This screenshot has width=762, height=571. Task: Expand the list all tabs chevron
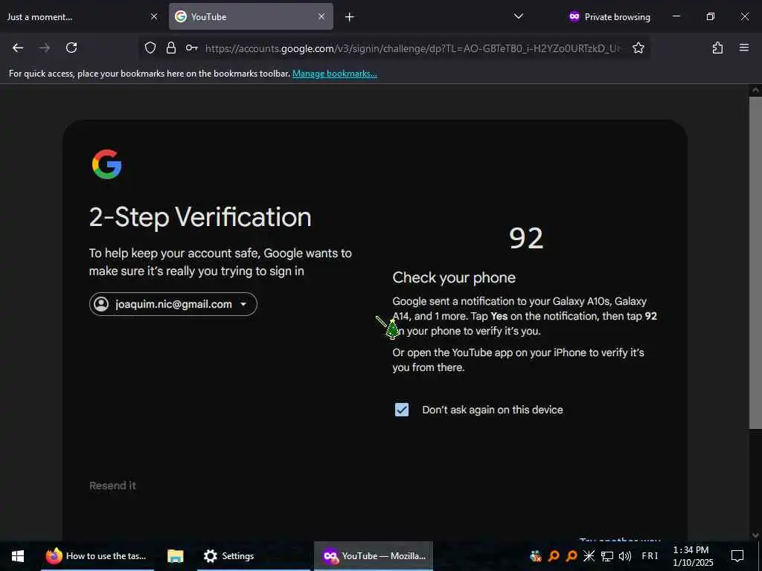click(519, 16)
